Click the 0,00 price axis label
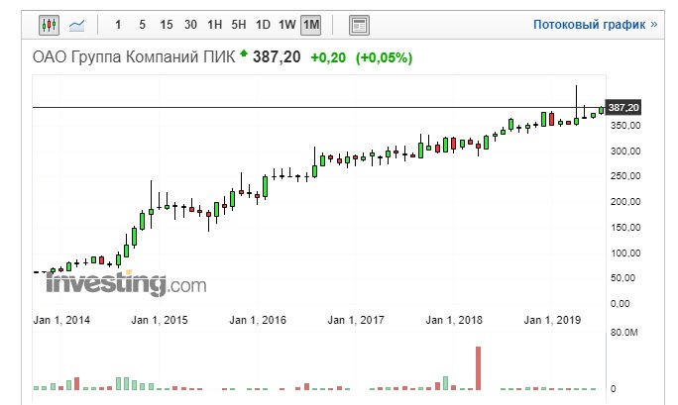 pos(621,304)
